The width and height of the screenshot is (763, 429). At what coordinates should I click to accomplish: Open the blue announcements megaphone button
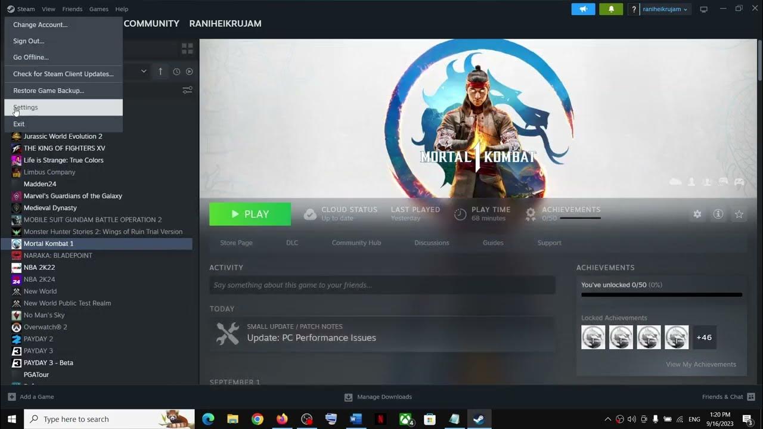584,9
